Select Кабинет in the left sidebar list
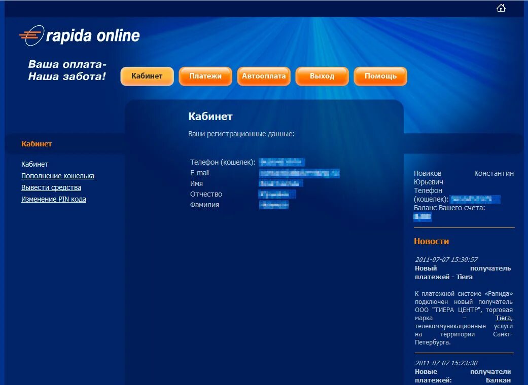 coord(34,164)
